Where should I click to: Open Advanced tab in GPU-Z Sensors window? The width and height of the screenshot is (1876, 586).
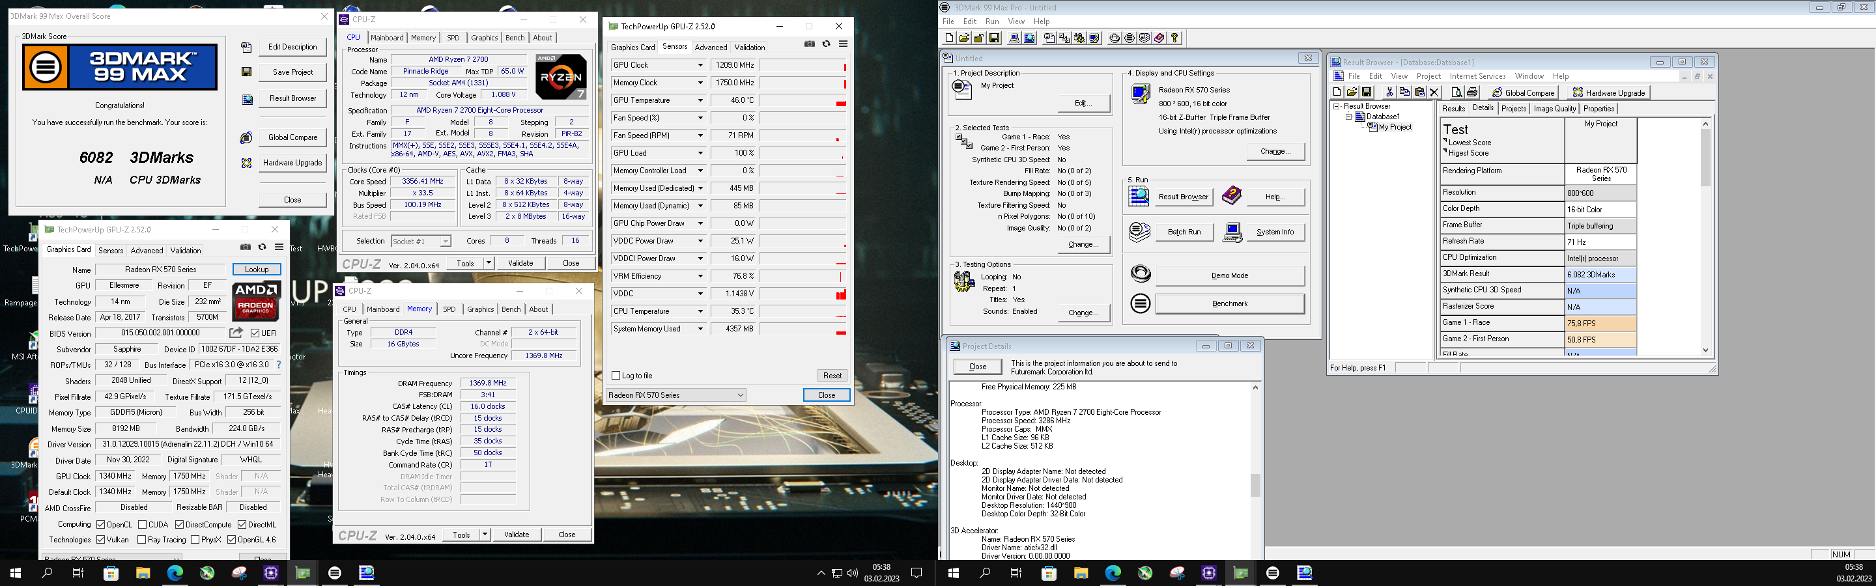[711, 48]
